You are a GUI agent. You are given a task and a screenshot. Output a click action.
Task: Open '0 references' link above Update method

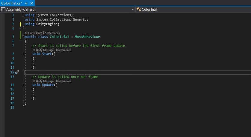[63, 81]
